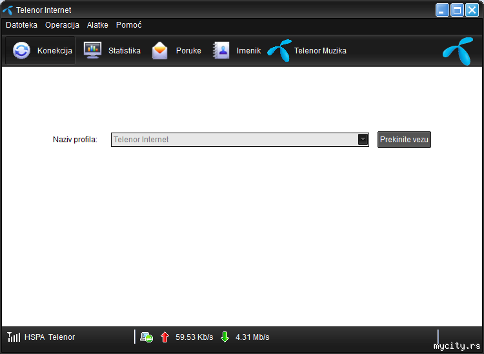484x354 pixels.
Task: Click the Telenor Muzika propeller icon
Action: pos(279,50)
